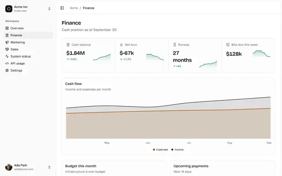Click the API usage code icon
The width and height of the screenshot is (282, 176).
(x=7, y=63)
